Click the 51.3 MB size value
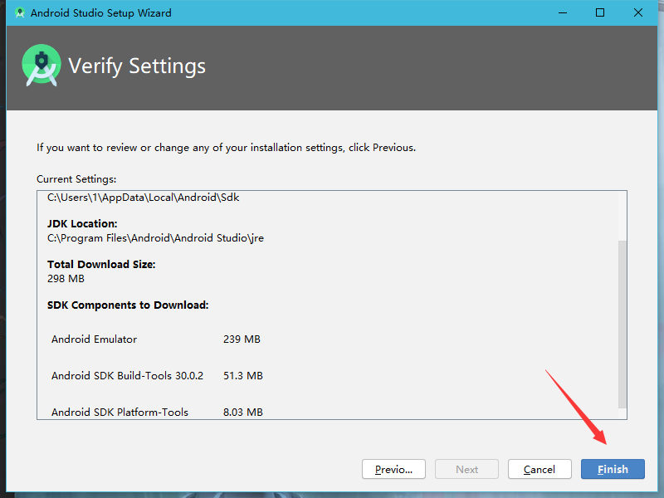Image resolution: width=664 pixels, height=498 pixels. [x=243, y=376]
